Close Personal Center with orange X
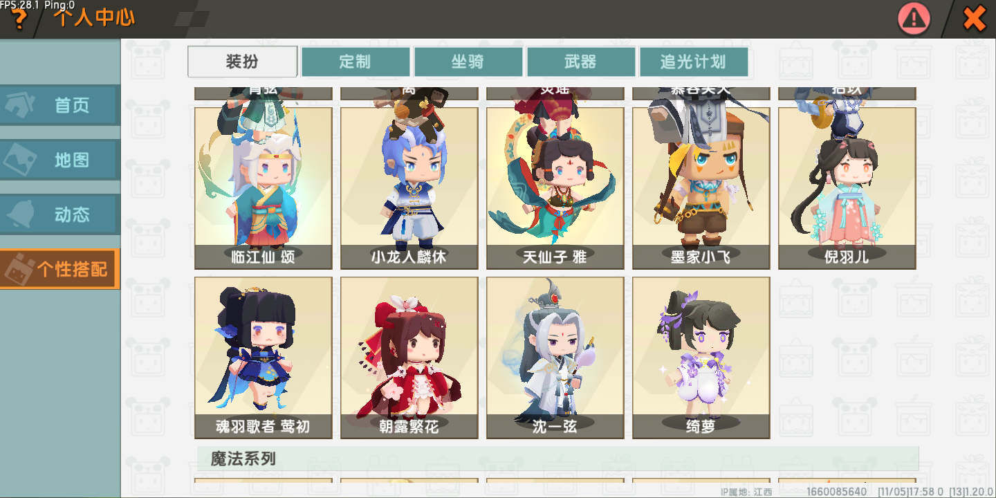The height and width of the screenshot is (498, 996). click(975, 19)
